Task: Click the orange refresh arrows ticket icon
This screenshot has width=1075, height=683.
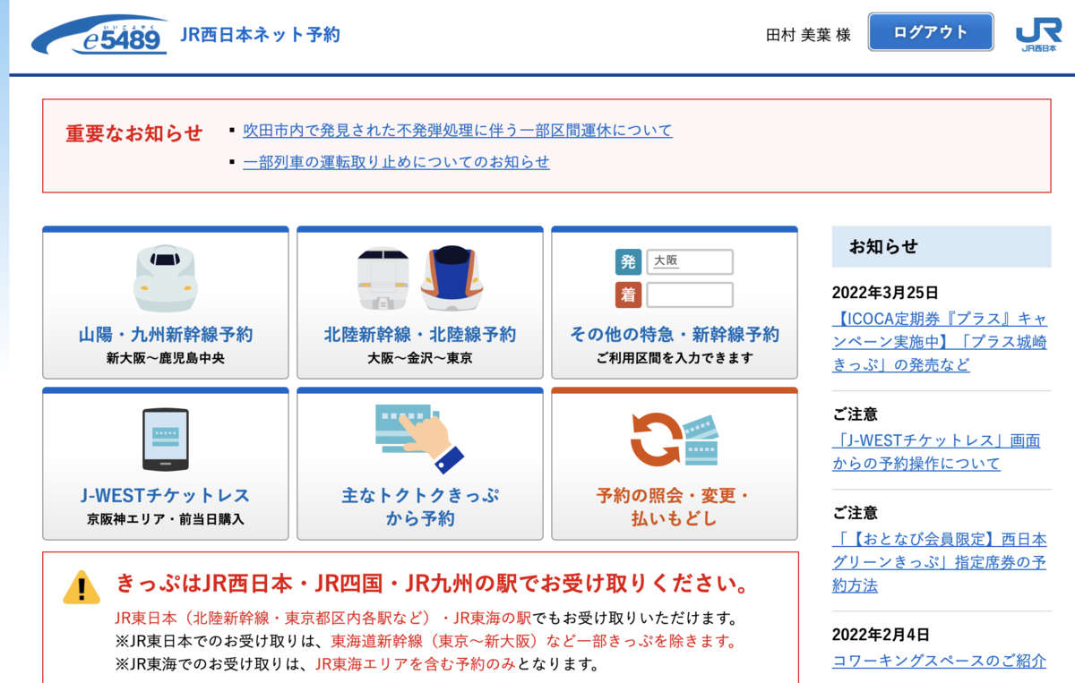Action: click(674, 440)
